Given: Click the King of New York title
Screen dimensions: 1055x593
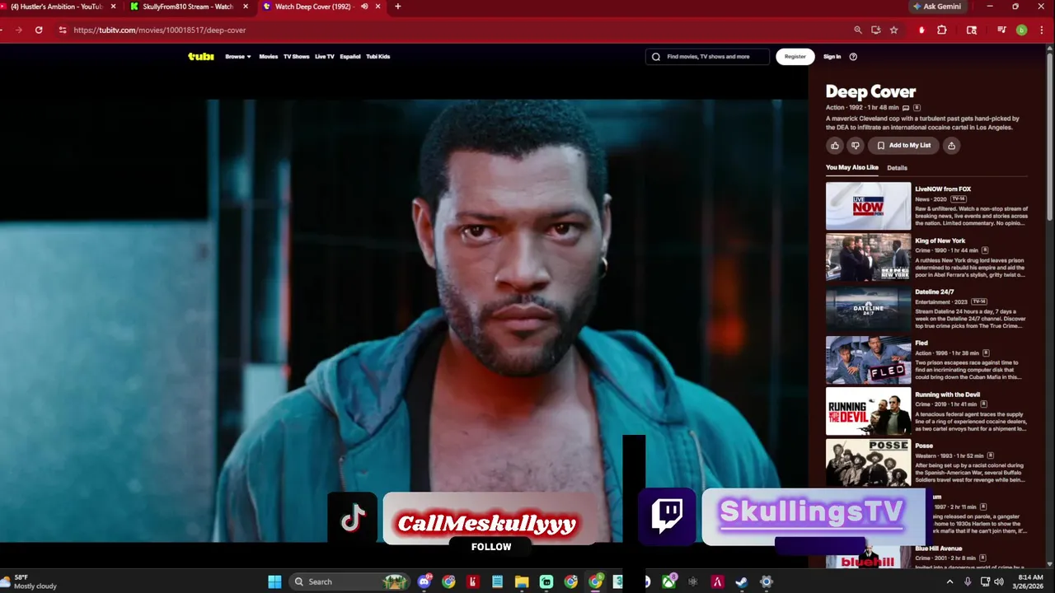Looking at the screenshot, I should click(940, 240).
